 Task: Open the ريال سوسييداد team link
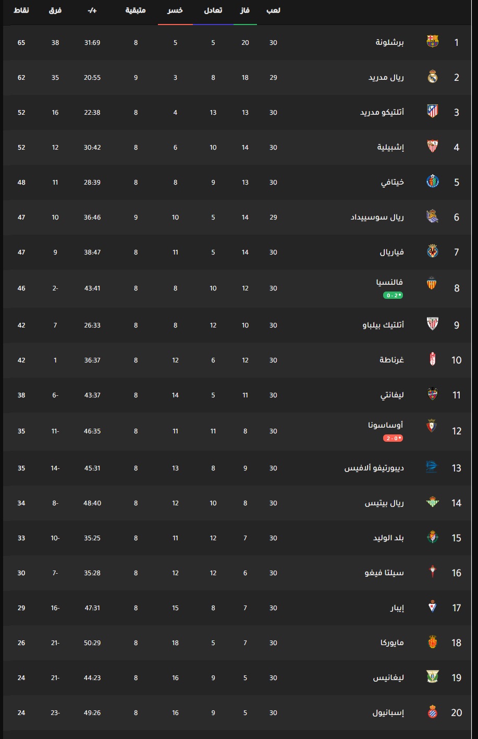click(x=377, y=217)
